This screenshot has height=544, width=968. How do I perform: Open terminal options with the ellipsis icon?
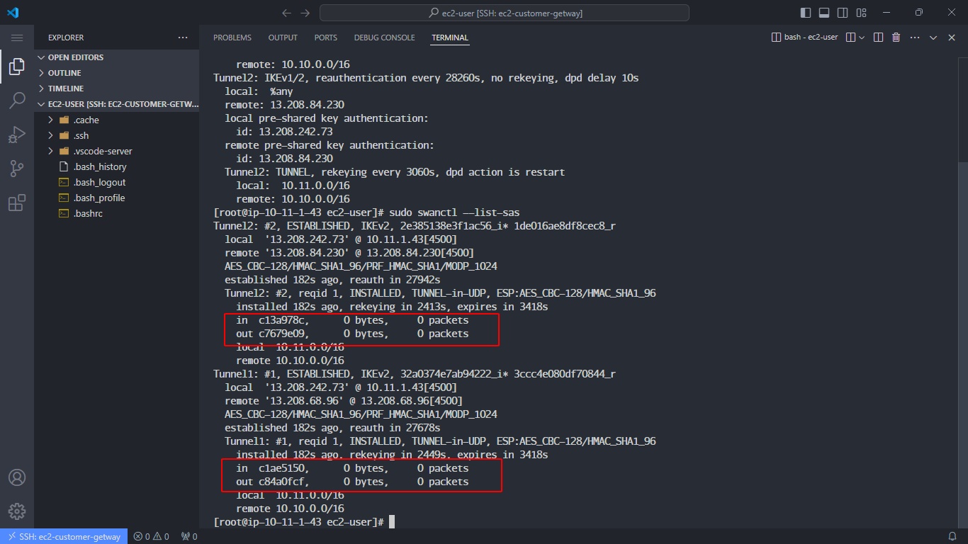(913, 37)
